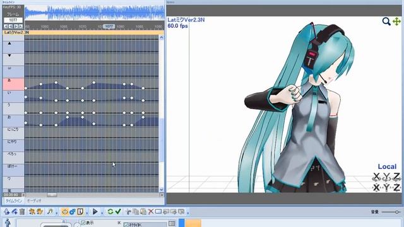The width and height of the screenshot is (404, 227).
Task: Switch to the タイムライン tab
Action: 14,201
